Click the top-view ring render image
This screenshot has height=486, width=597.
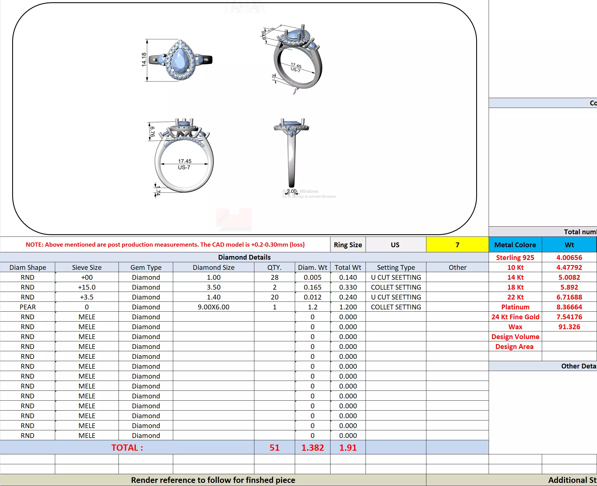[180, 60]
